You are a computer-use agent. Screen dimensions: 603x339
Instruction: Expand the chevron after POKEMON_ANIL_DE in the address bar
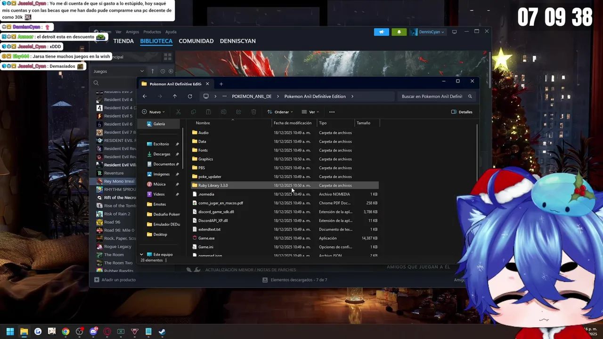pyautogui.click(x=278, y=96)
